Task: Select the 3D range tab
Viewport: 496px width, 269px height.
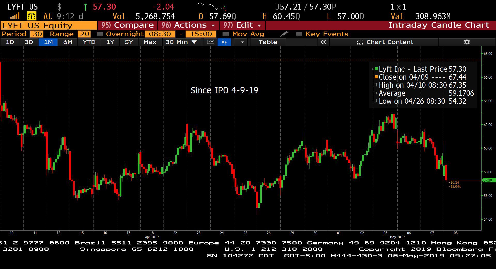Action: (29, 42)
